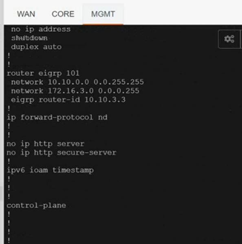Click the 'duplex auto' line
This screenshot has height=244, width=242.
point(36,47)
